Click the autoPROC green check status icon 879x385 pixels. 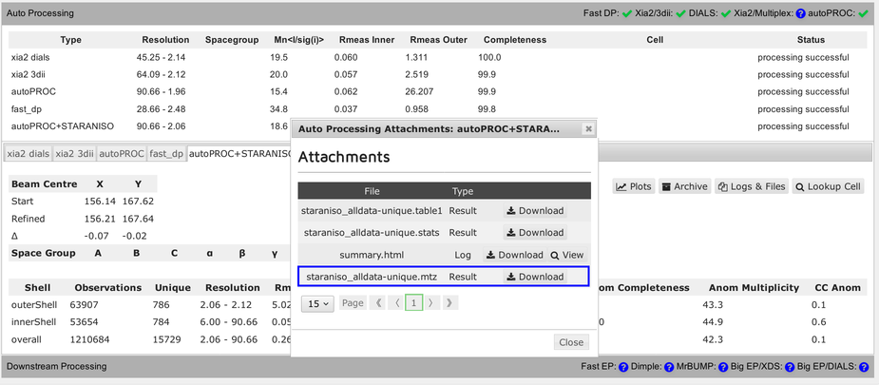click(863, 13)
